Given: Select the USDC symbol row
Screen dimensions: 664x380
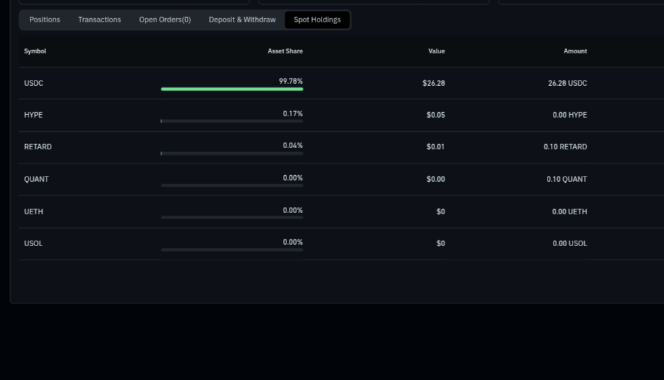Looking at the screenshot, I should 341,83.
